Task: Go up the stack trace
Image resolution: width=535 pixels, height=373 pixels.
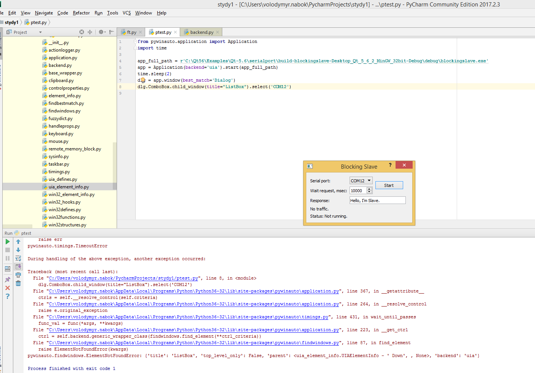Action: pyautogui.click(x=18, y=242)
